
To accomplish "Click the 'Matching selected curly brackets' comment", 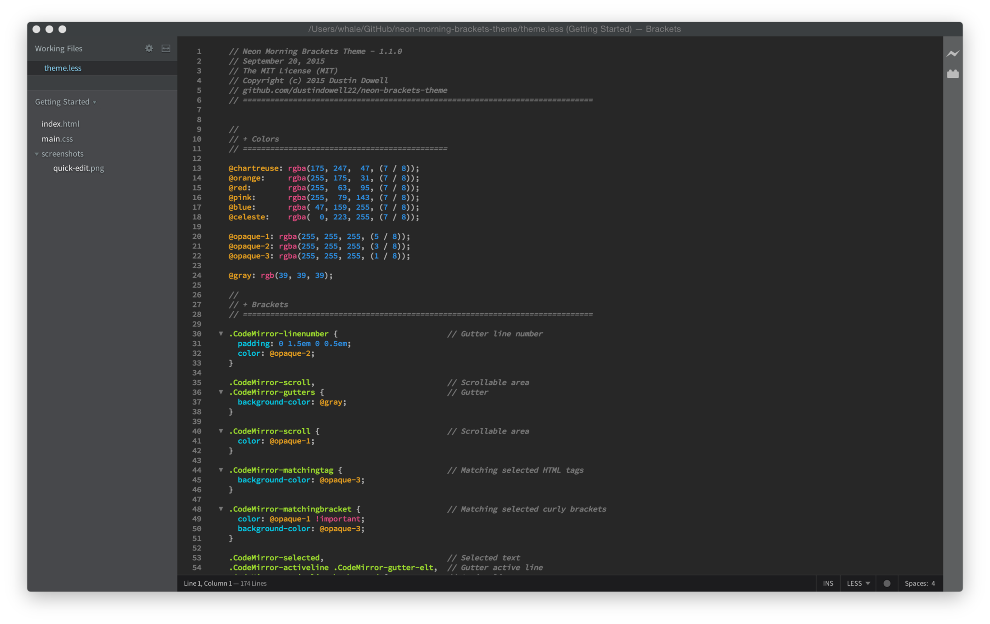I will (x=527, y=509).
